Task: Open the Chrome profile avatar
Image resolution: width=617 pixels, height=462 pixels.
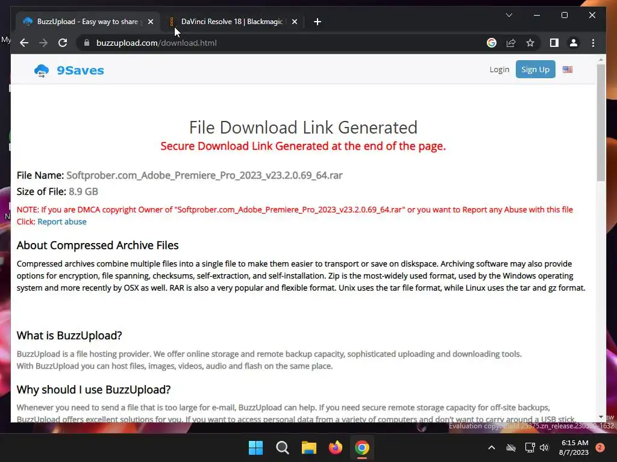Action: point(574,43)
